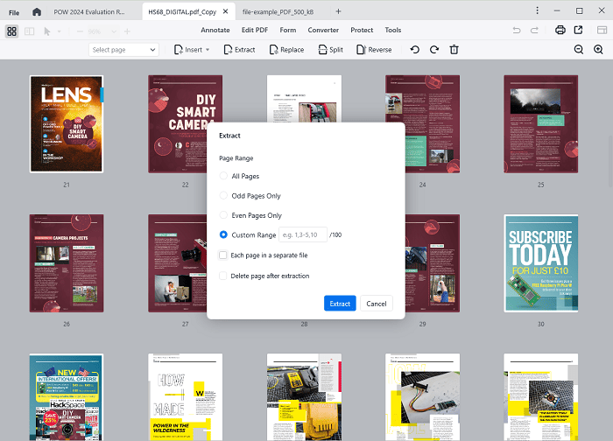613x441 pixels.
Task: Click the print icon
Action: (560, 31)
